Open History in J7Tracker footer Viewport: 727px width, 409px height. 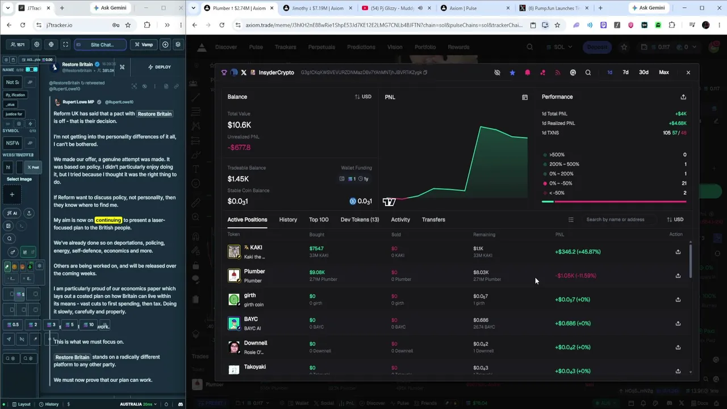point(48,404)
